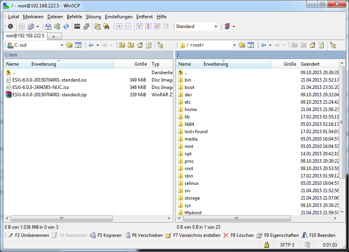Open the terminal console icon
Image resolution: width=349 pixels, height=252 pixels.
click(x=77, y=26)
